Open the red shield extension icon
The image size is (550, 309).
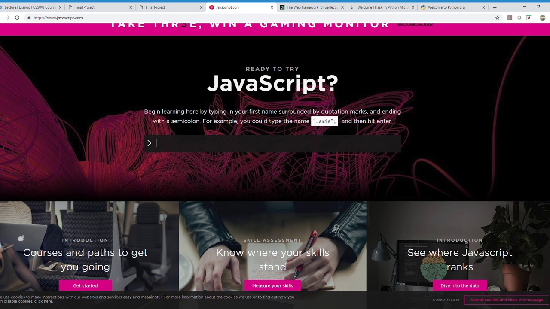click(x=529, y=18)
